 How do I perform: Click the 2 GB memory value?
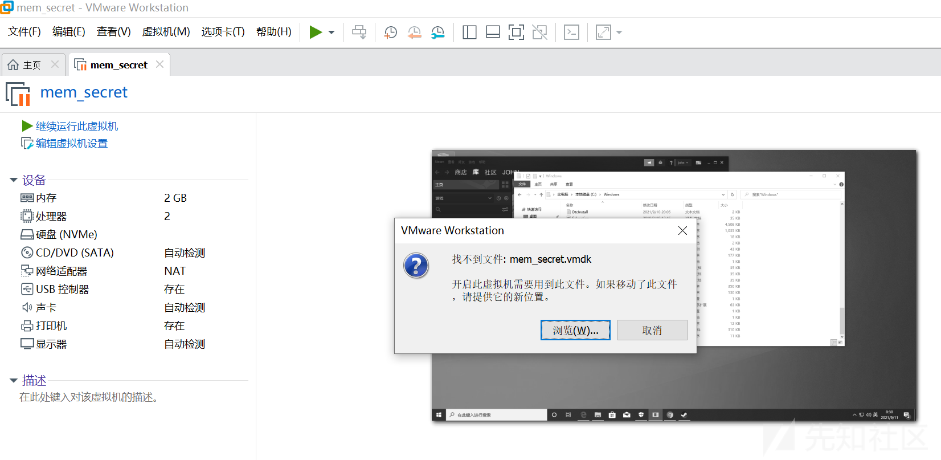pyautogui.click(x=175, y=198)
